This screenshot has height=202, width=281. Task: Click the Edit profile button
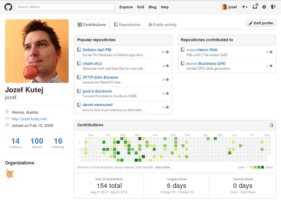pyautogui.click(x=261, y=23)
